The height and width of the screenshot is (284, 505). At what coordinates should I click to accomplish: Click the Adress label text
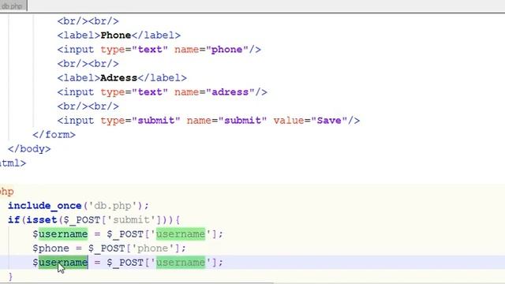[x=119, y=78]
